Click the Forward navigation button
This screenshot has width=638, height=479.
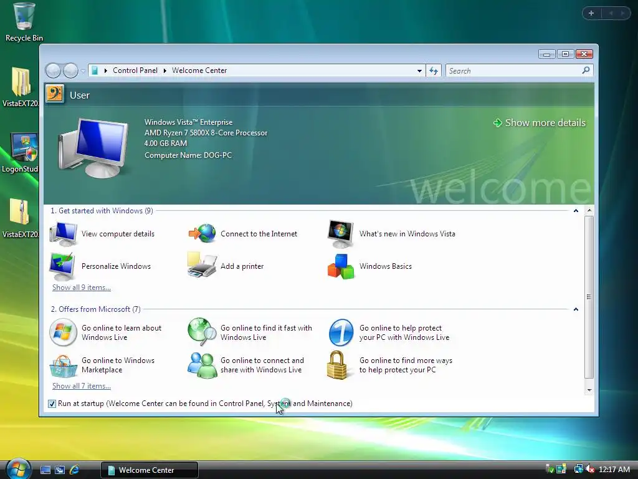71,71
